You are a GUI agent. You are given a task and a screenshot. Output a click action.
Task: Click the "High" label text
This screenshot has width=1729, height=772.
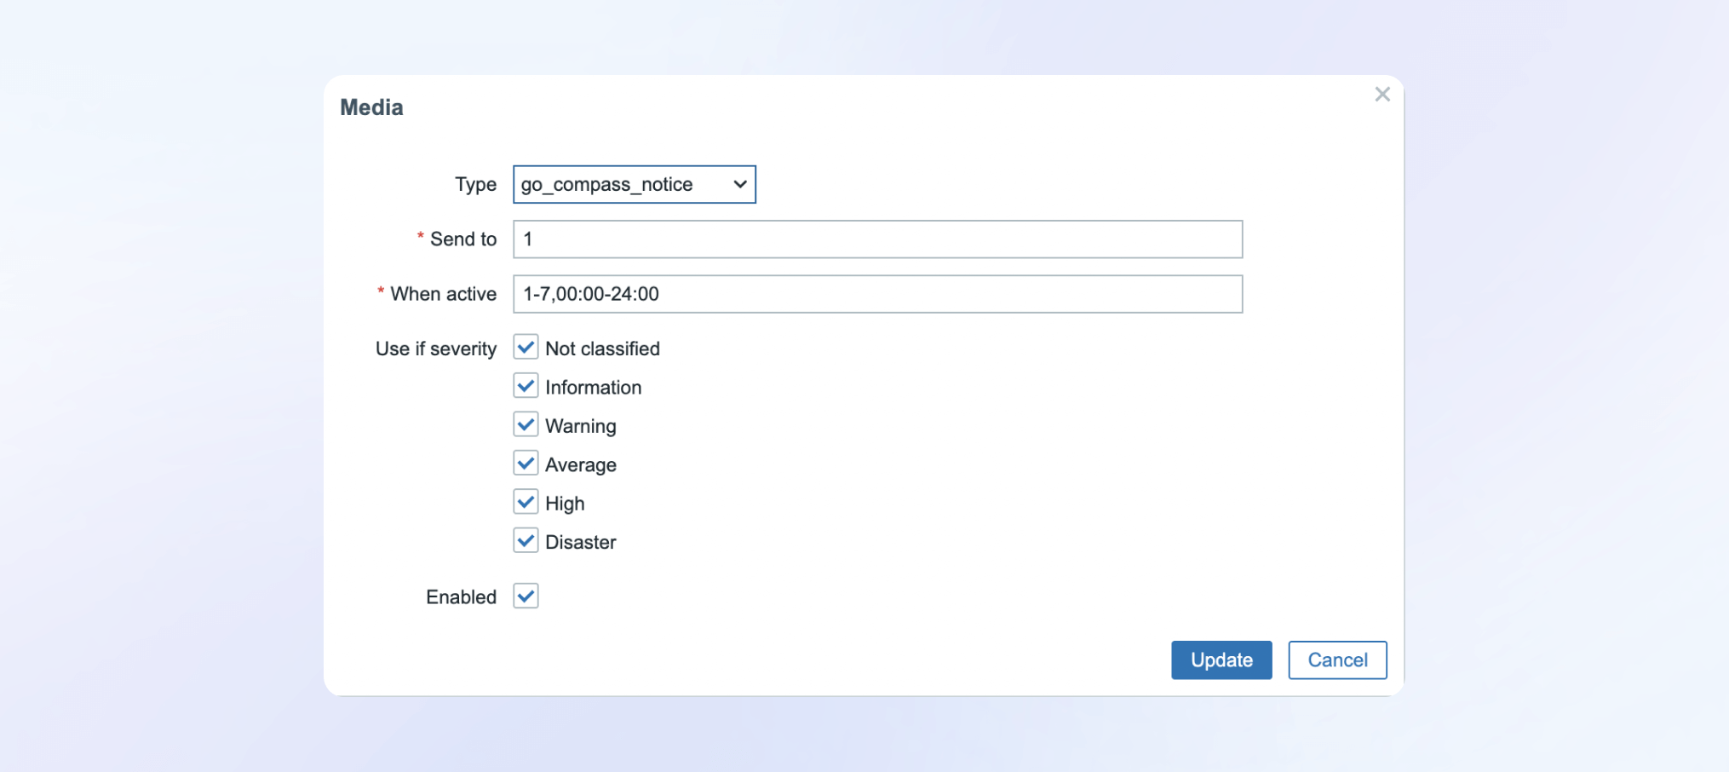(x=565, y=504)
